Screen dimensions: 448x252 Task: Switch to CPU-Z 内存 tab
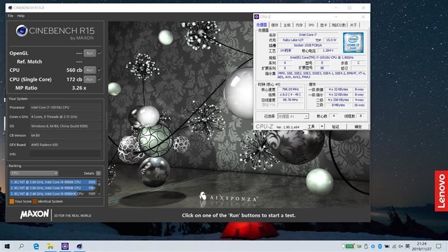[x=299, y=25]
